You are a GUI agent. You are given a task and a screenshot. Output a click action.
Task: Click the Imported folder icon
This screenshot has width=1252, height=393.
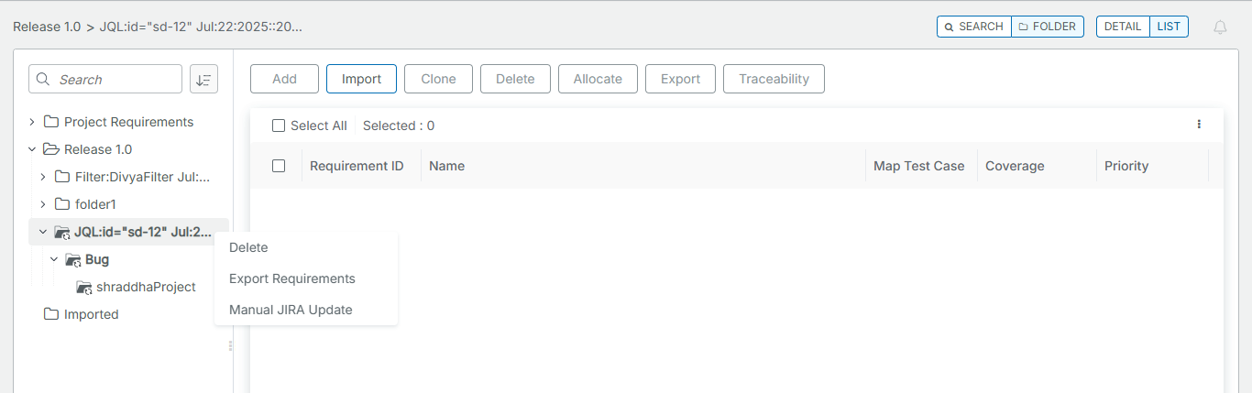click(51, 314)
